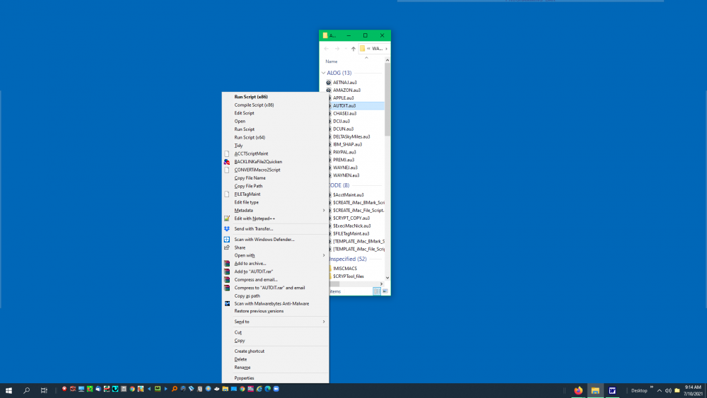Choose Tidy from context menu

tap(275, 145)
